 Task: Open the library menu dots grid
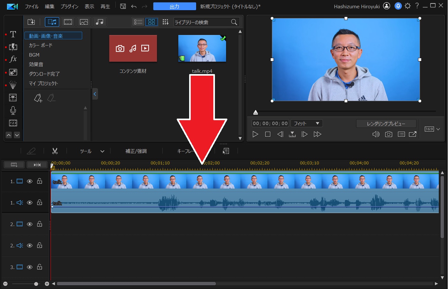[165, 22]
